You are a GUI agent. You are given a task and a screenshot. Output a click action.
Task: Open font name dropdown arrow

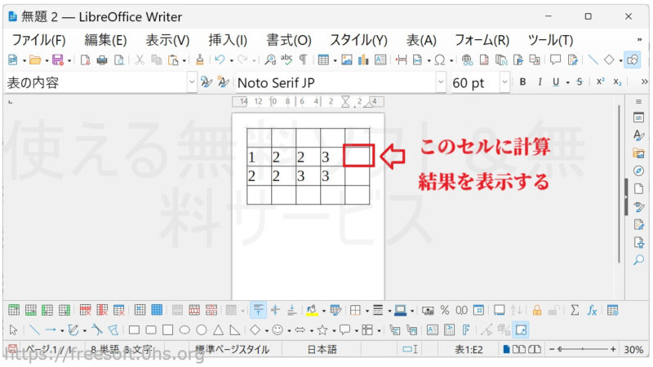(441, 82)
